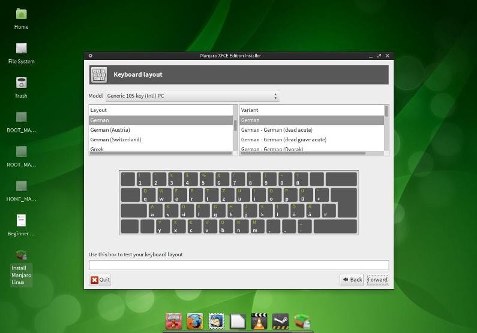Open the blank document icon in dock
Image resolution: width=477 pixels, height=333 pixels.
pos(238,321)
